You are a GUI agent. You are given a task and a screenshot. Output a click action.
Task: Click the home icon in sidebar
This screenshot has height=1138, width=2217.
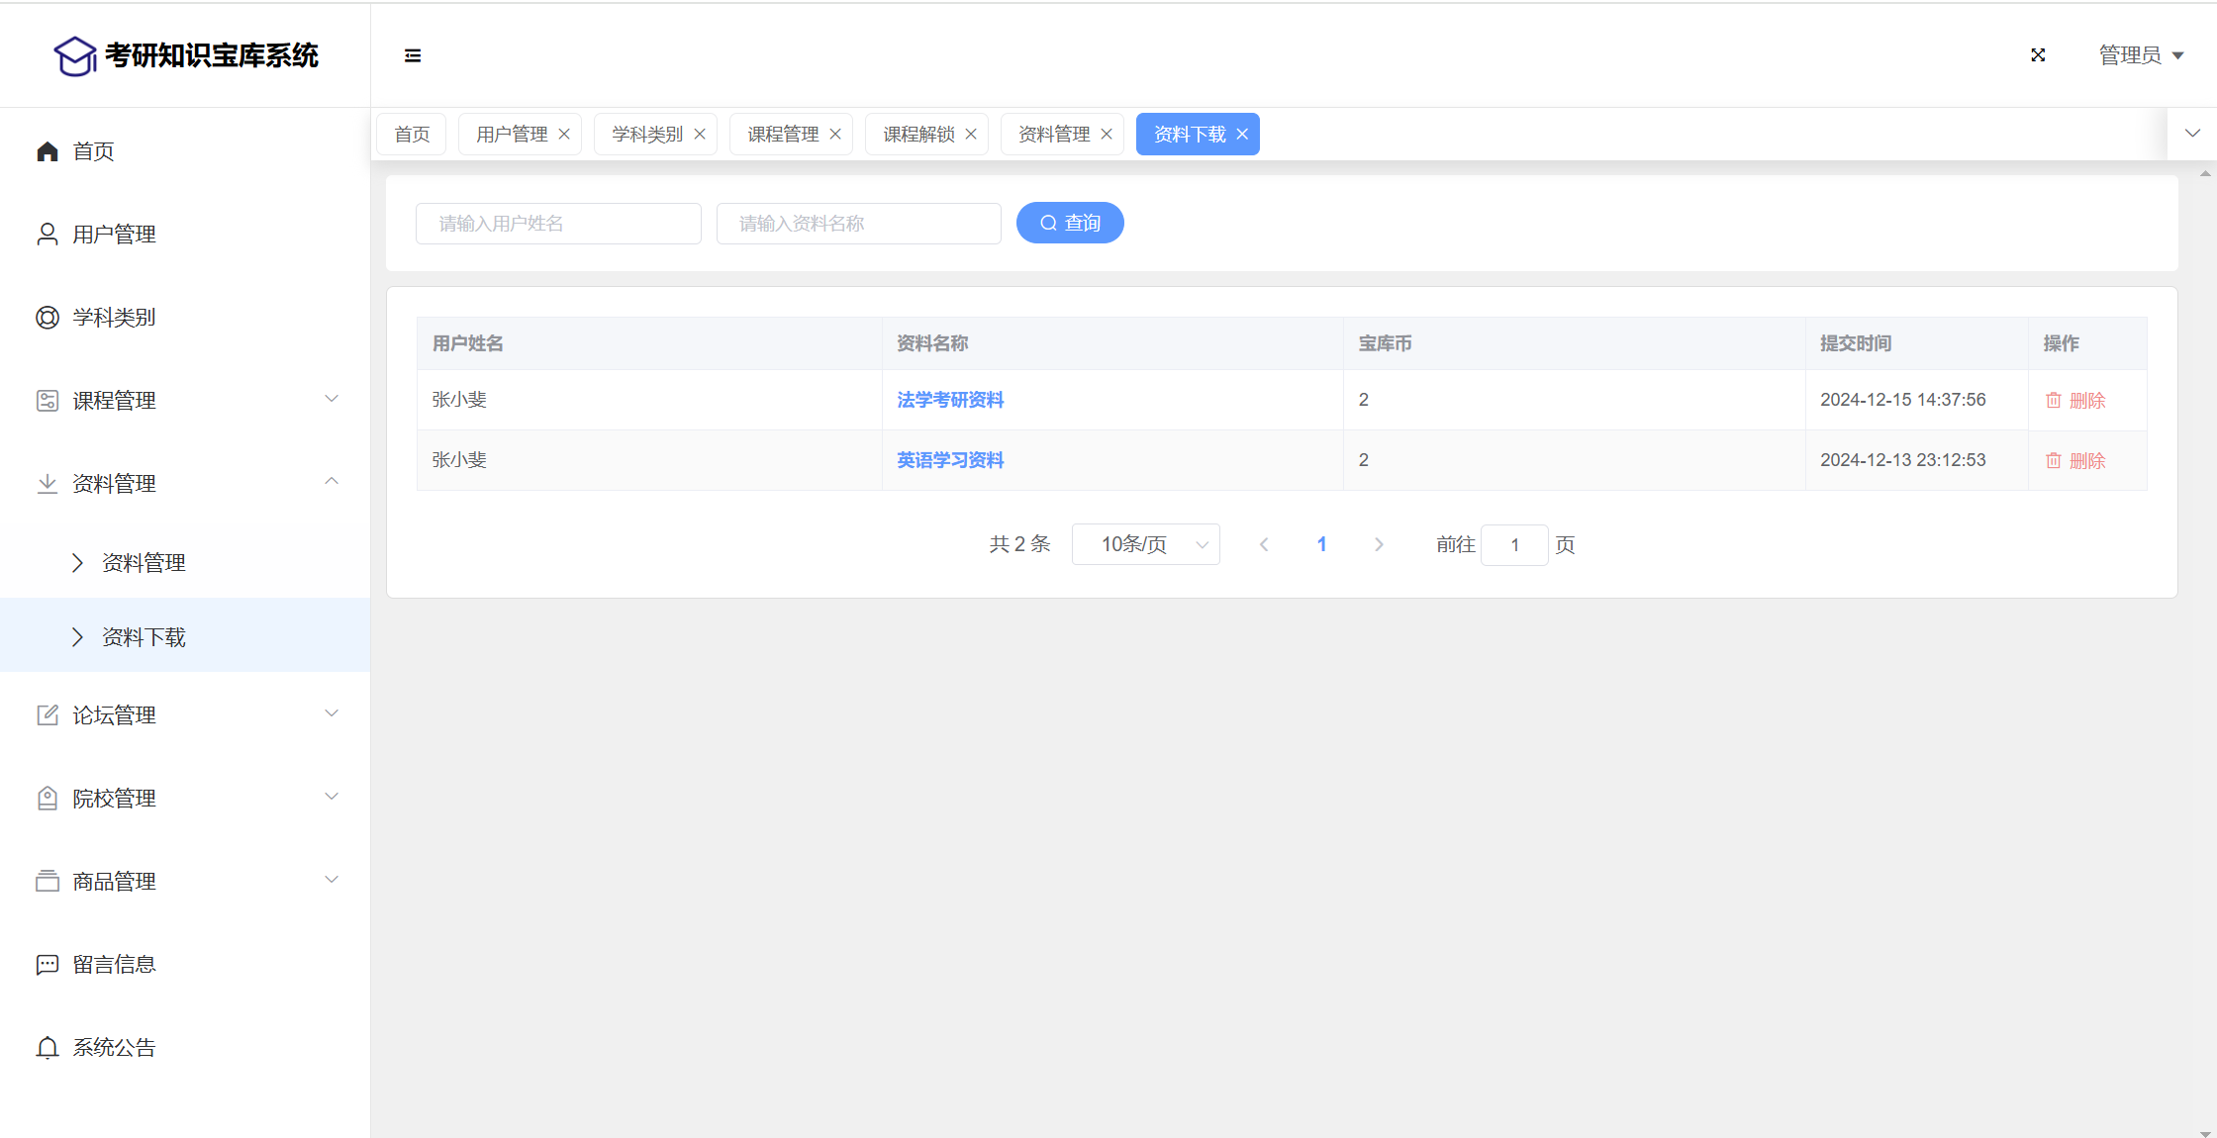point(48,151)
